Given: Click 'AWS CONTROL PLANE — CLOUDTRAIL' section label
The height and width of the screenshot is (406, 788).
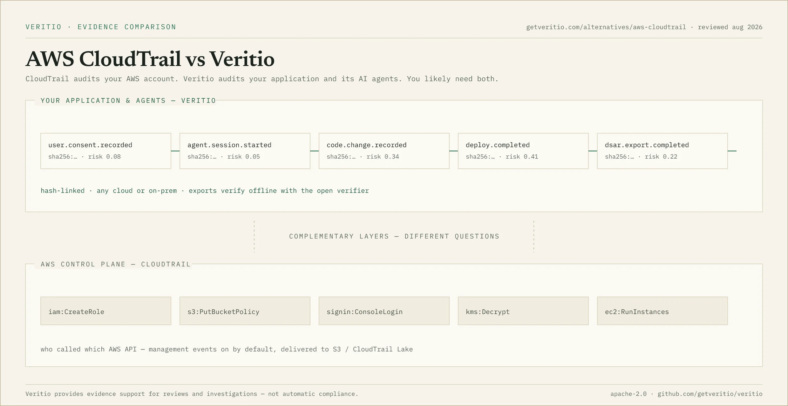Looking at the screenshot, I should click(x=116, y=264).
